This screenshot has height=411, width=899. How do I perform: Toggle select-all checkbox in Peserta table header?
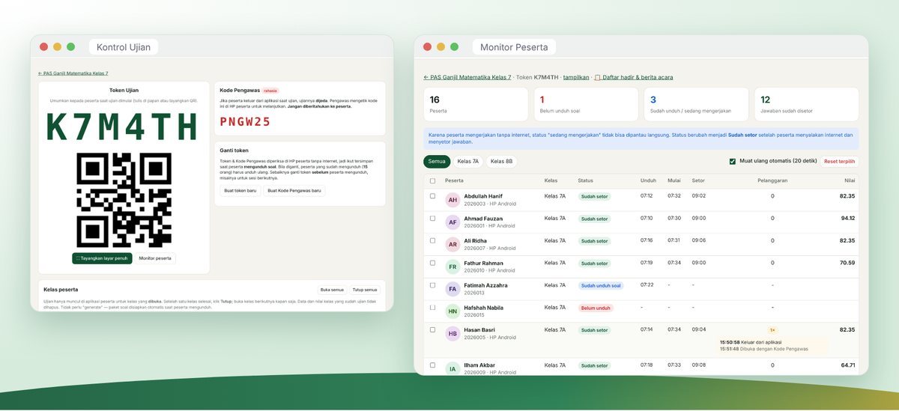[x=432, y=180]
